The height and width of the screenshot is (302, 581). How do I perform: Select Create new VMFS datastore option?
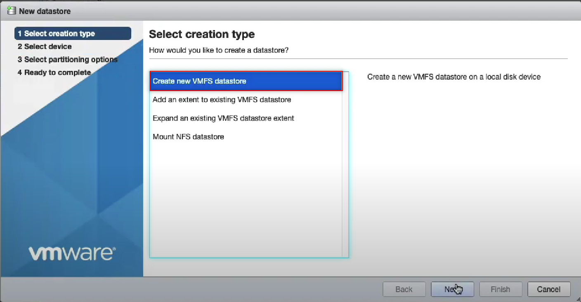tap(246, 81)
